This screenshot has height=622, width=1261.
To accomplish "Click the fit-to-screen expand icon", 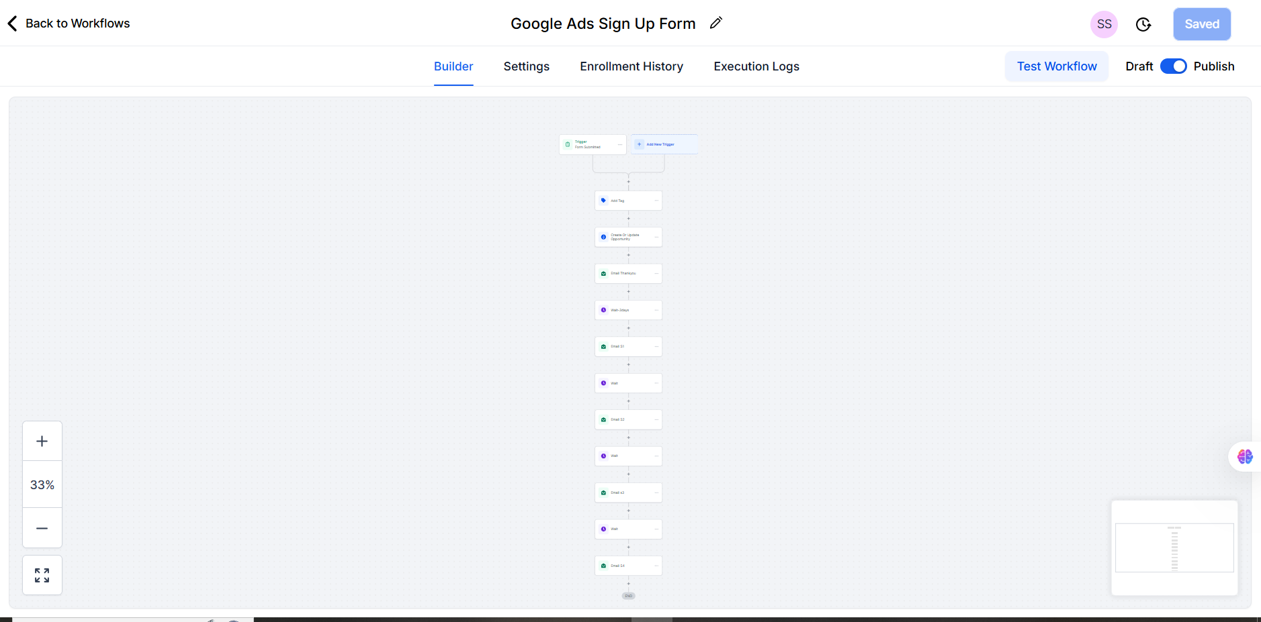I will [x=42, y=575].
